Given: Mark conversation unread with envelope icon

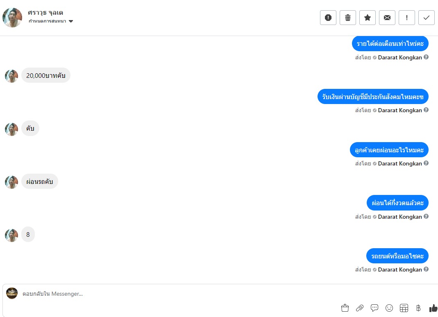Looking at the screenshot, I should 387,18.
